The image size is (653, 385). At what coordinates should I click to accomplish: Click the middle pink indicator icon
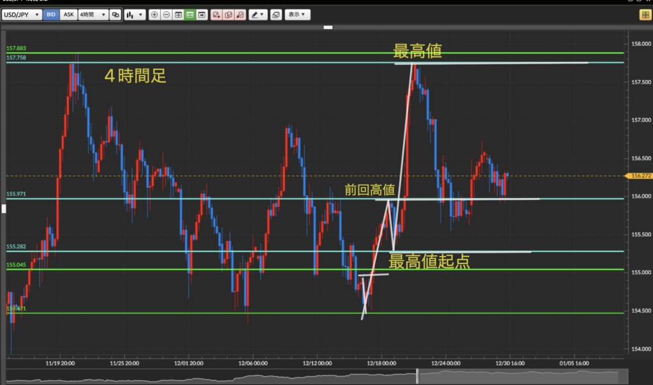(228, 15)
